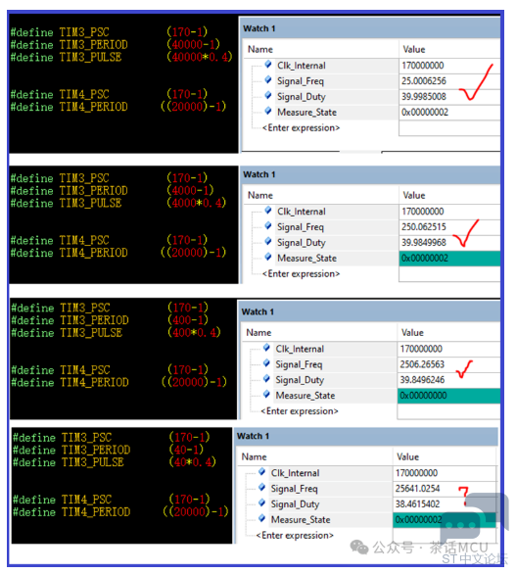Select highlighted Measure_State value under 38.4615402
Screen dimensions: 517x574
[445, 520]
